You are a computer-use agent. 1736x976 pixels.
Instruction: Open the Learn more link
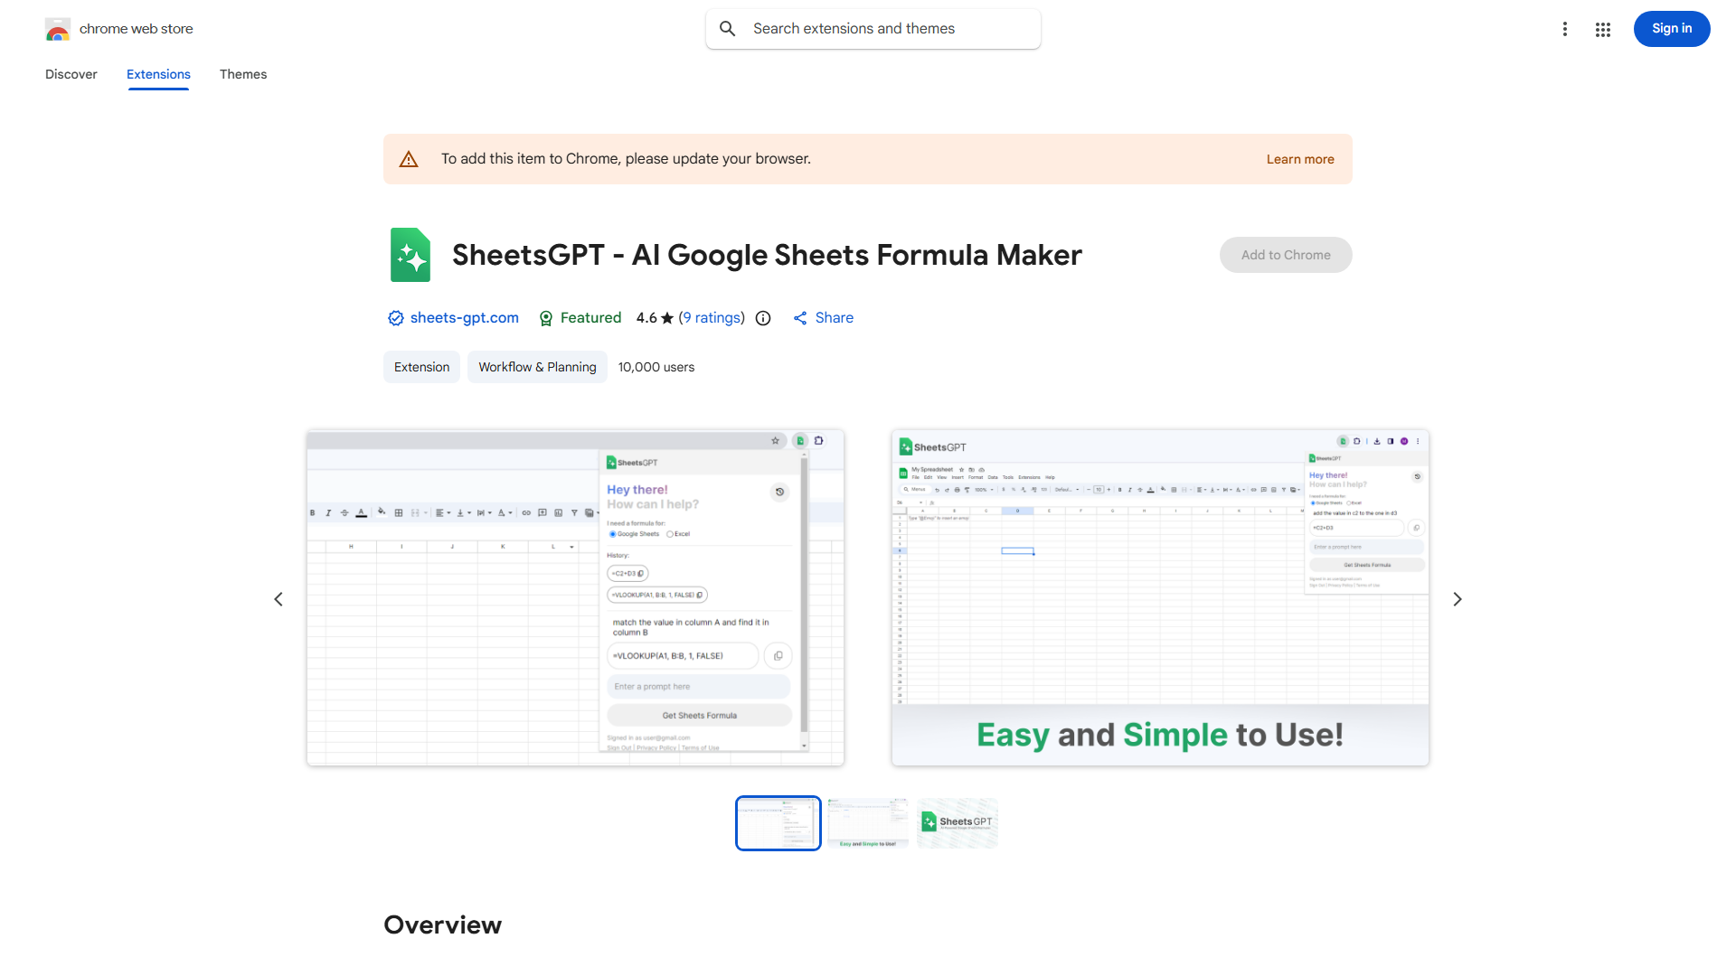tap(1299, 159)
